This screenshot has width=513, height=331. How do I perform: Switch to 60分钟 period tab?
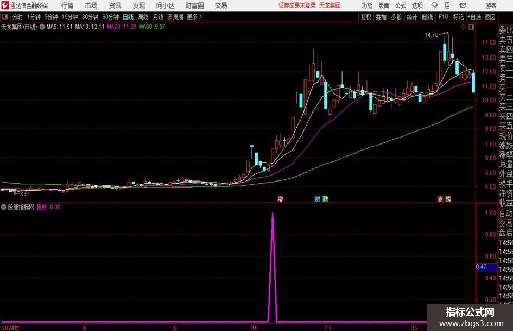click(110, 17)
